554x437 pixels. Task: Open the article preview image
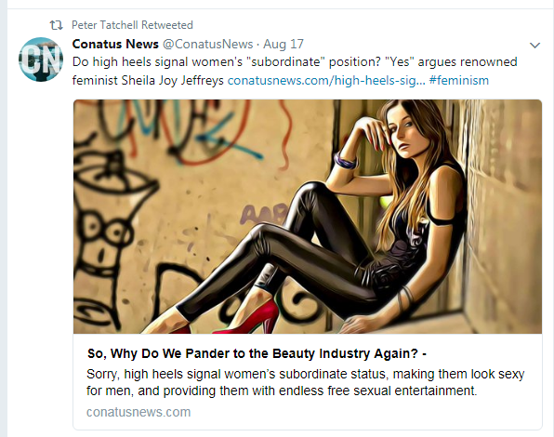tap(308, 217)
